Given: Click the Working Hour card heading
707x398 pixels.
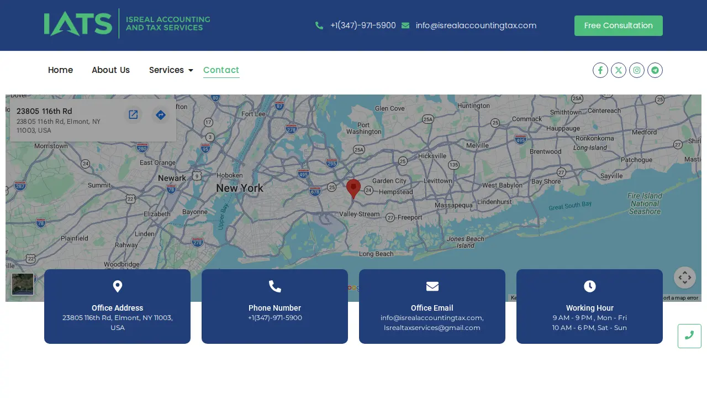Looking at the screenshot, I should [590, 308].
